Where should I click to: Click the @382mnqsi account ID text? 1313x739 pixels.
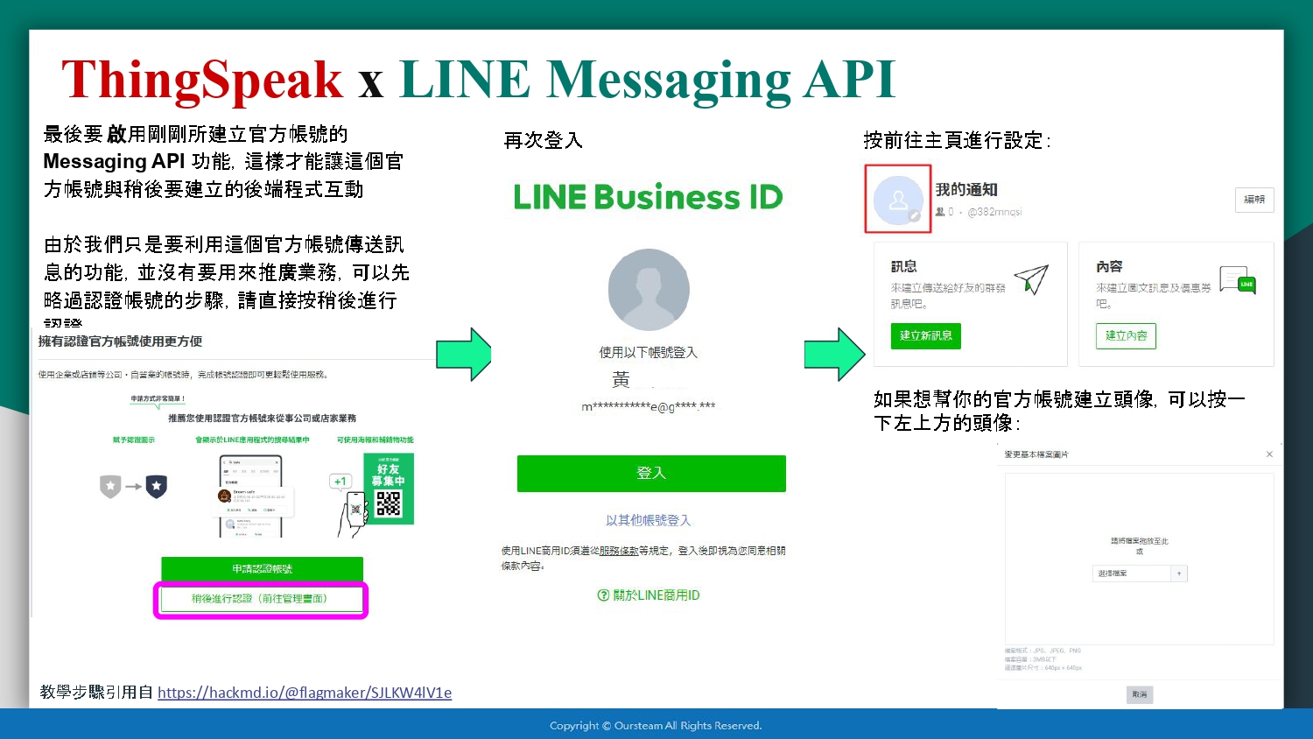tap(994, 212)
